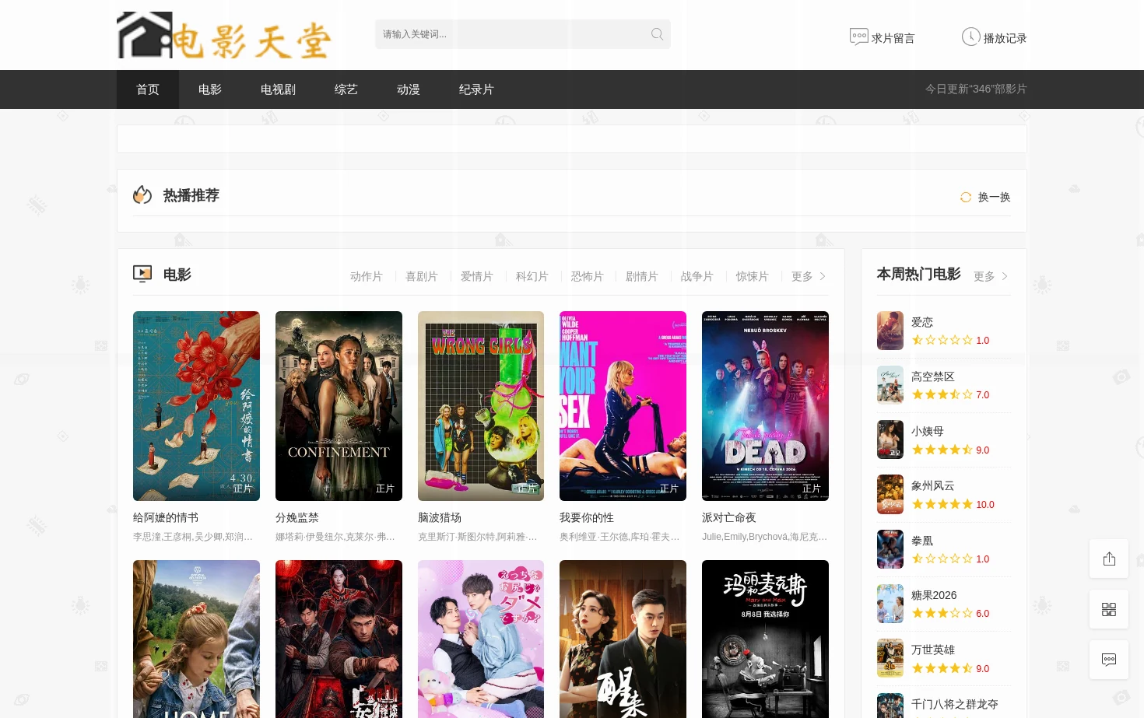1144x718 pixels.
Task: Expand 更多 movie categories
Action: (809, 276)
